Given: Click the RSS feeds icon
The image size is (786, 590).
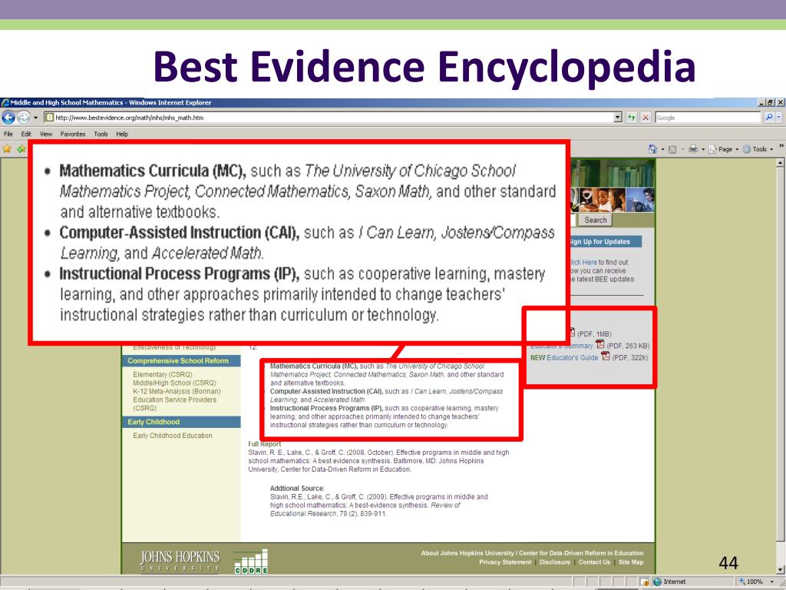Looking at the screenshot, I should click(672, 150).
